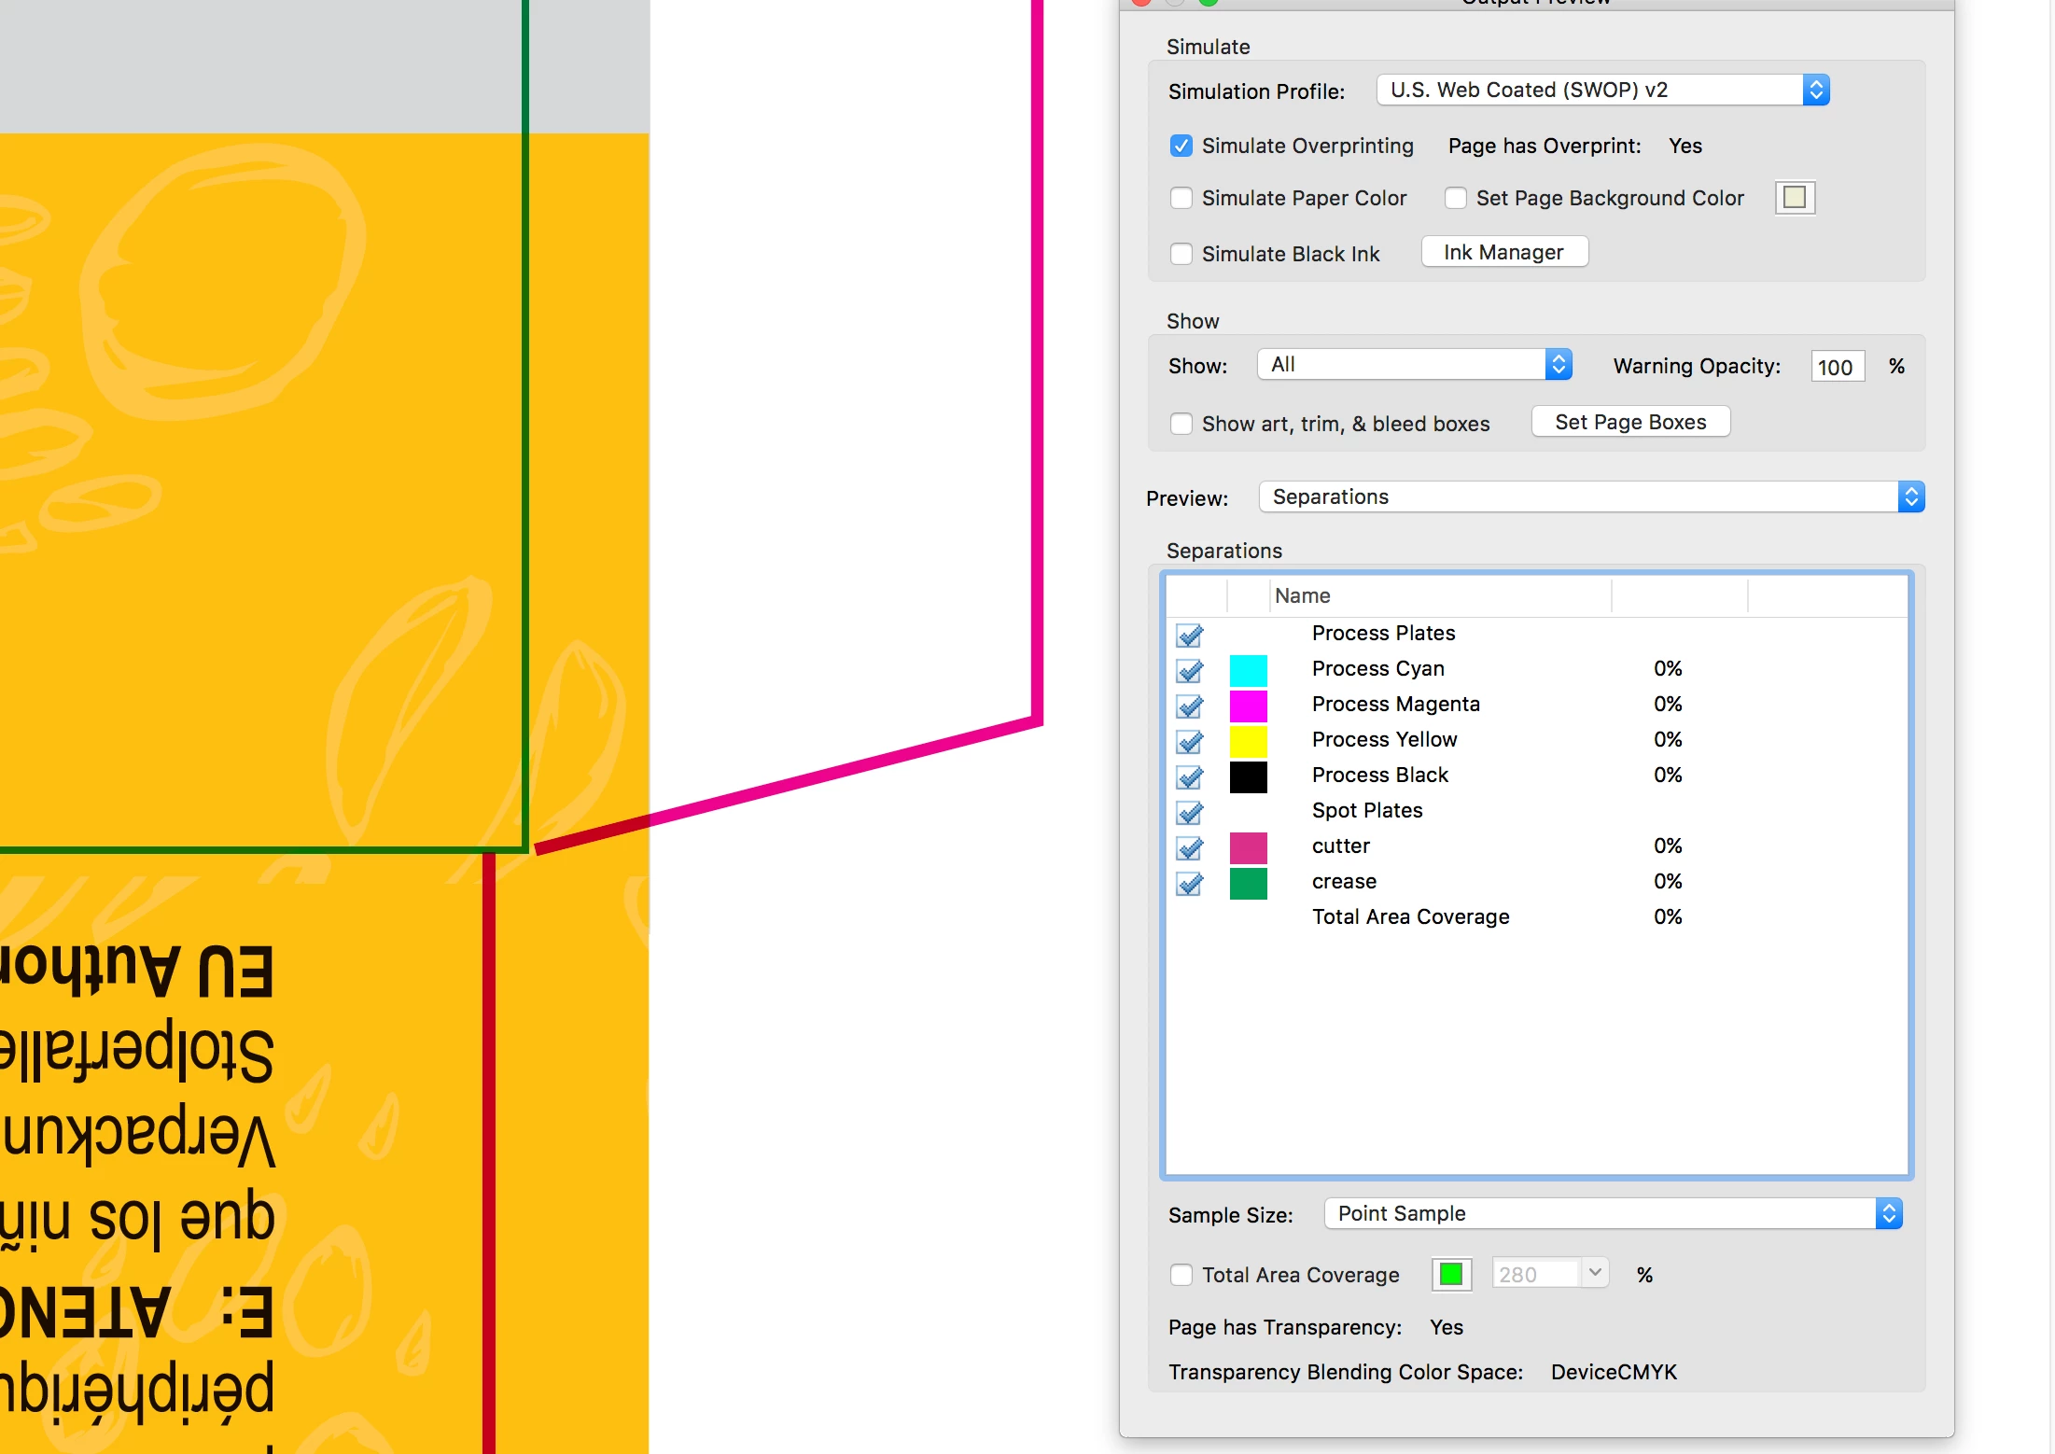Select the Spot Plates row
Screen dimensions: 2055x1454
(1366, 810)
